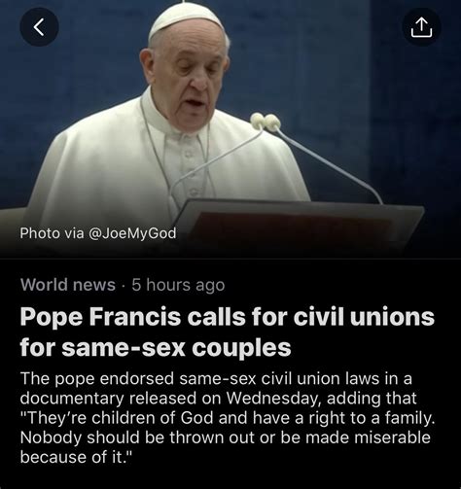Click the empty black area below the summary
The image size is (461, 489).
(x=230, y=478)
